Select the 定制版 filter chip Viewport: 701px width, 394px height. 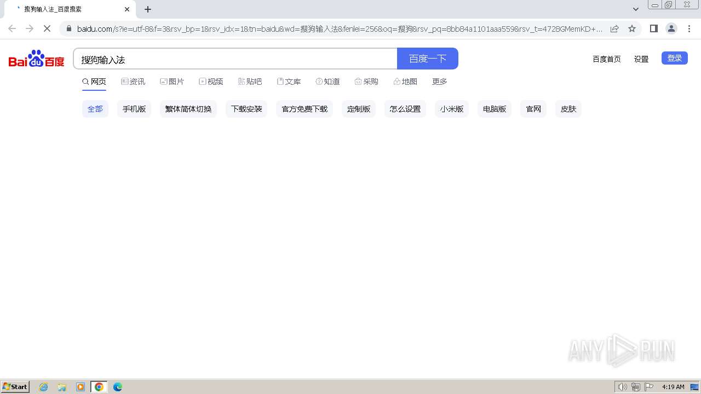(x=359, y=109)
